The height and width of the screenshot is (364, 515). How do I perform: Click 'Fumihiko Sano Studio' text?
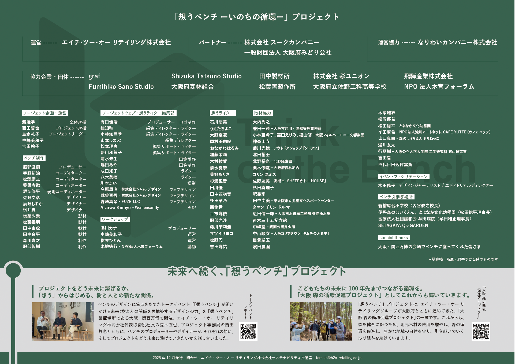121,87
